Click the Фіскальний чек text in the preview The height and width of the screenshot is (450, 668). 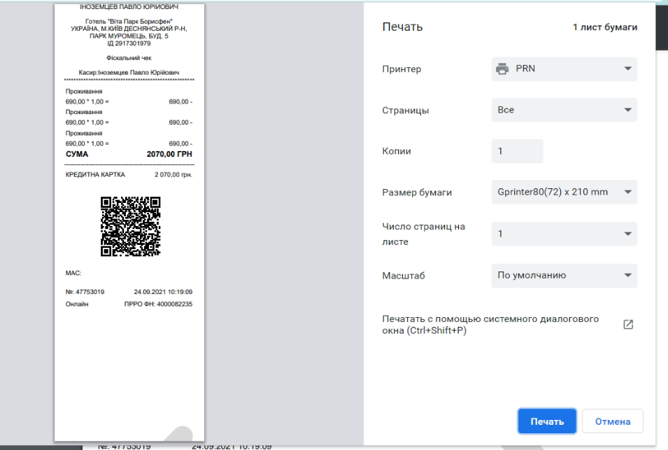pyautogui.click(x=129, y=58)
